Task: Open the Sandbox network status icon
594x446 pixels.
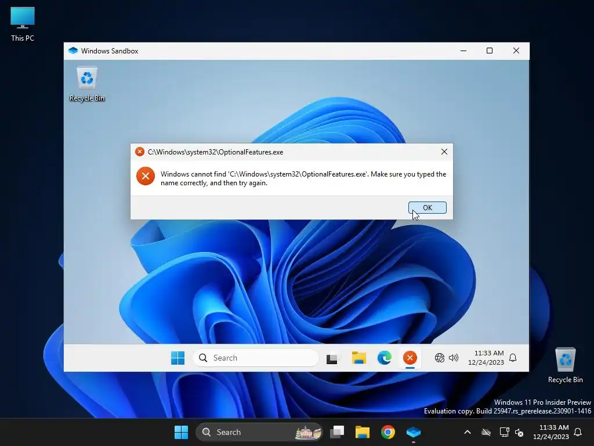Action: coord(440,358)
